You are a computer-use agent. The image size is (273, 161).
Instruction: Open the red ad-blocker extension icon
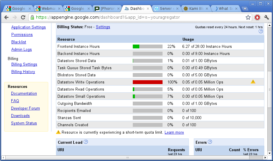point(257,17)
